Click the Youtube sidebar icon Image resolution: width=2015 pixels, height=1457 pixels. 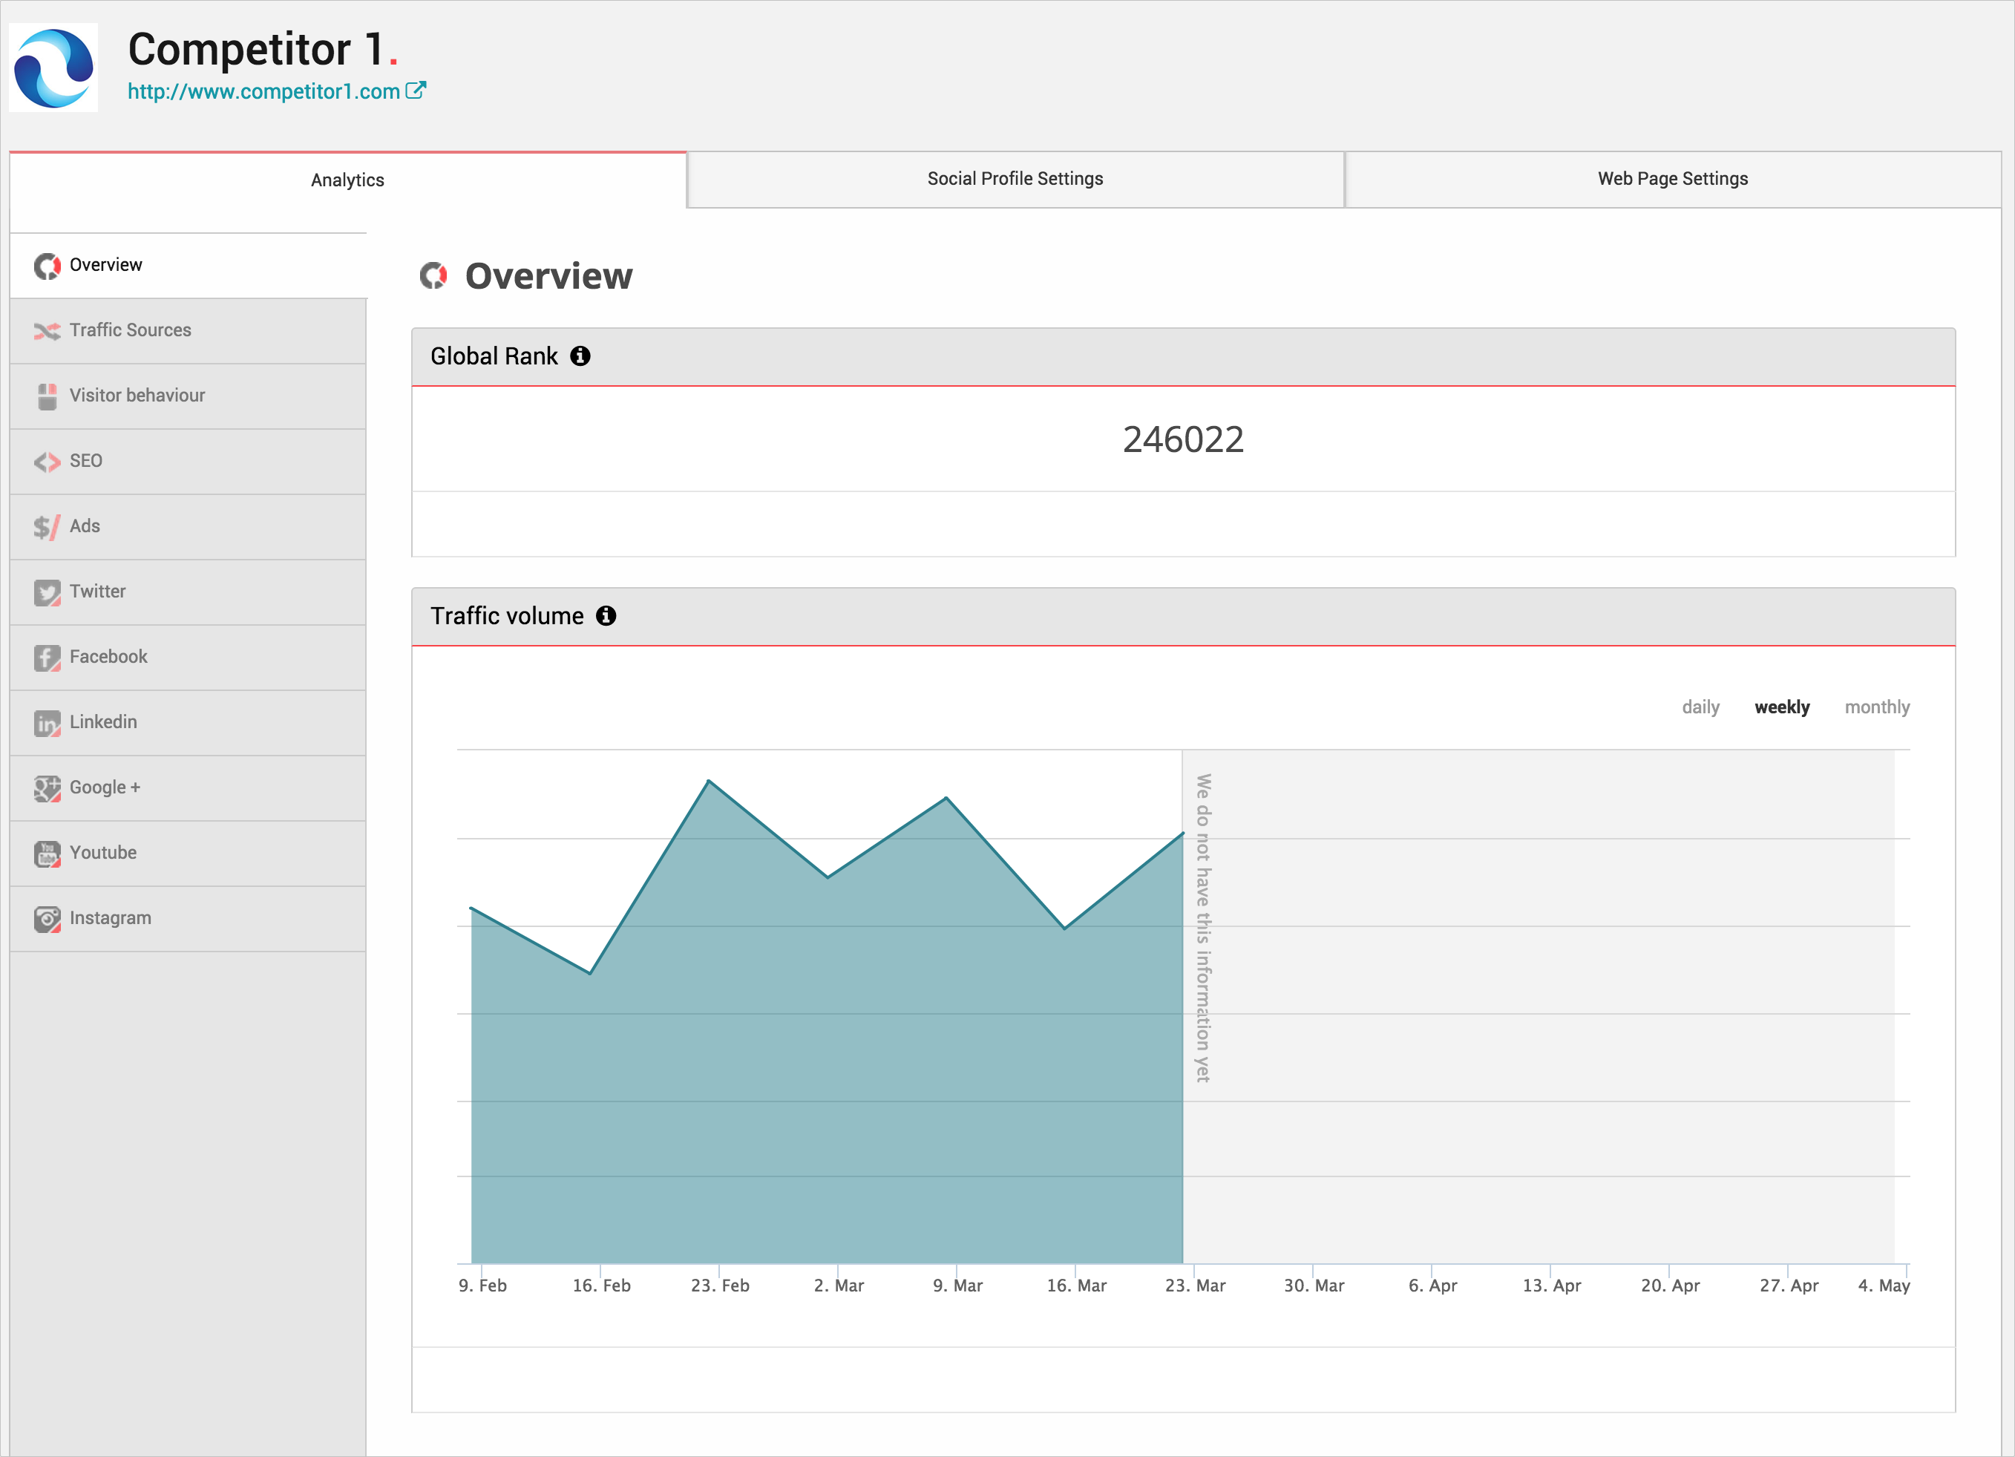coord(47,854)
